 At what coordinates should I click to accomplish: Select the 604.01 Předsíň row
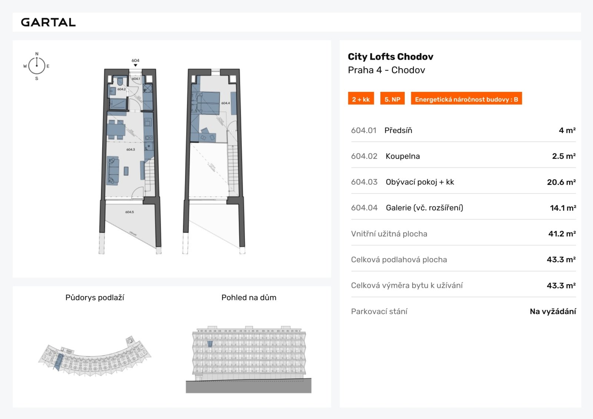tap(463, 130)
